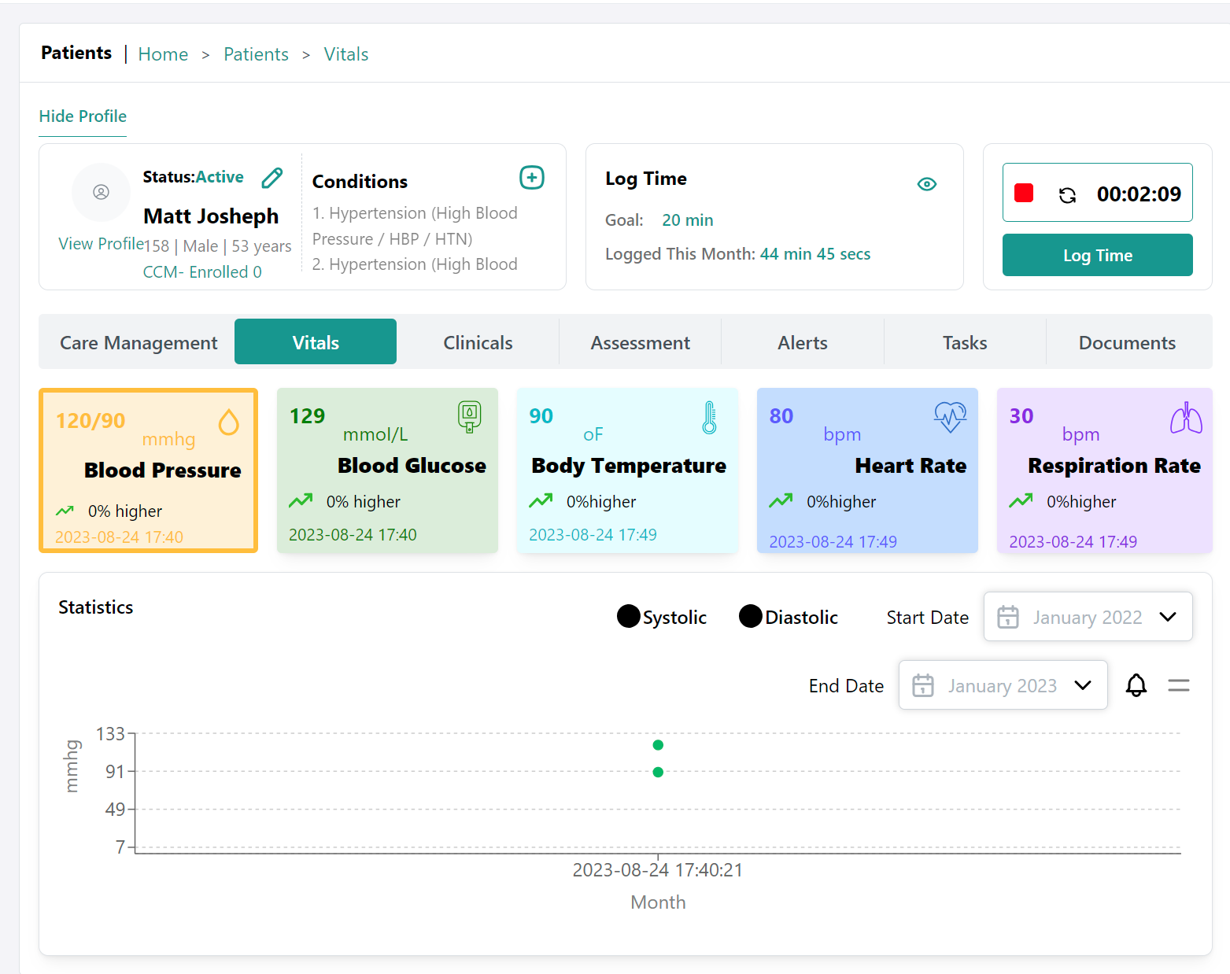
Task: Open the chart hamburger menu icon
Action: 1178,685
